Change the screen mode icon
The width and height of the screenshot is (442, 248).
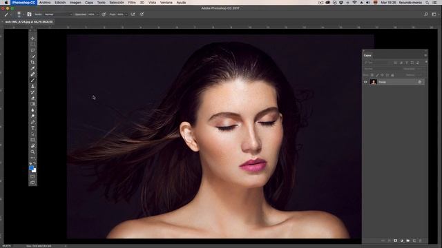pos(32,183)
